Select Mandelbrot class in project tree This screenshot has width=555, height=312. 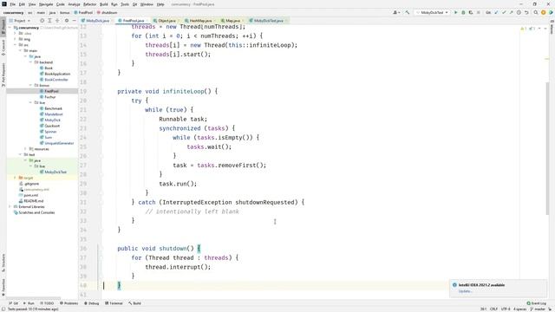pos(54,114)
